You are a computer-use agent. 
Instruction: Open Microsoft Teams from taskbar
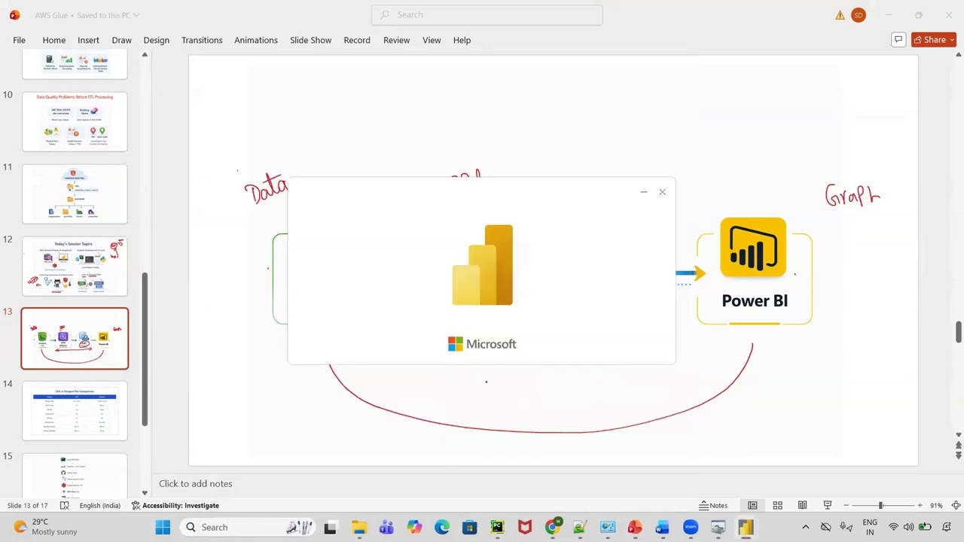[x=386, y=527]
